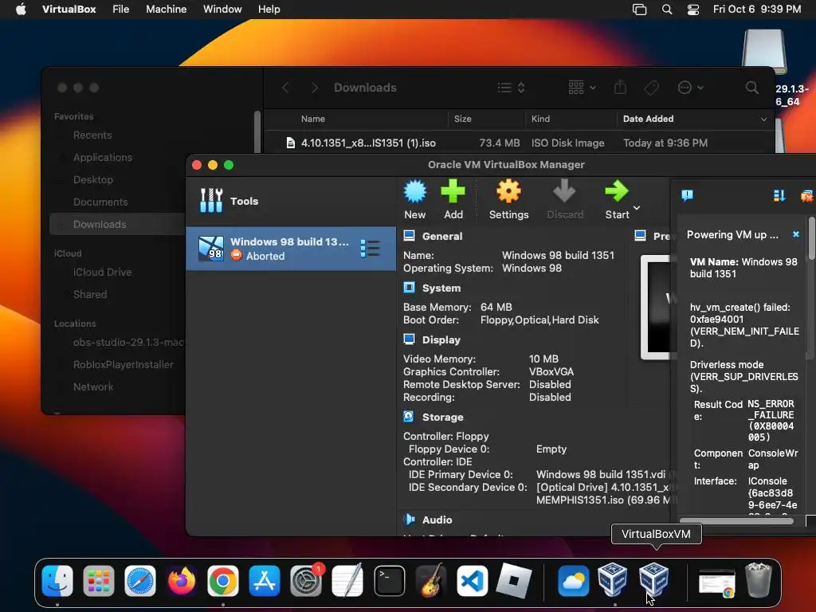Open the File menu
Screen dimensions: 816x612
[121, 9]
